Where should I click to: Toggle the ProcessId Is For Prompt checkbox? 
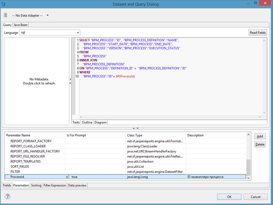click(x=68, y=177)
